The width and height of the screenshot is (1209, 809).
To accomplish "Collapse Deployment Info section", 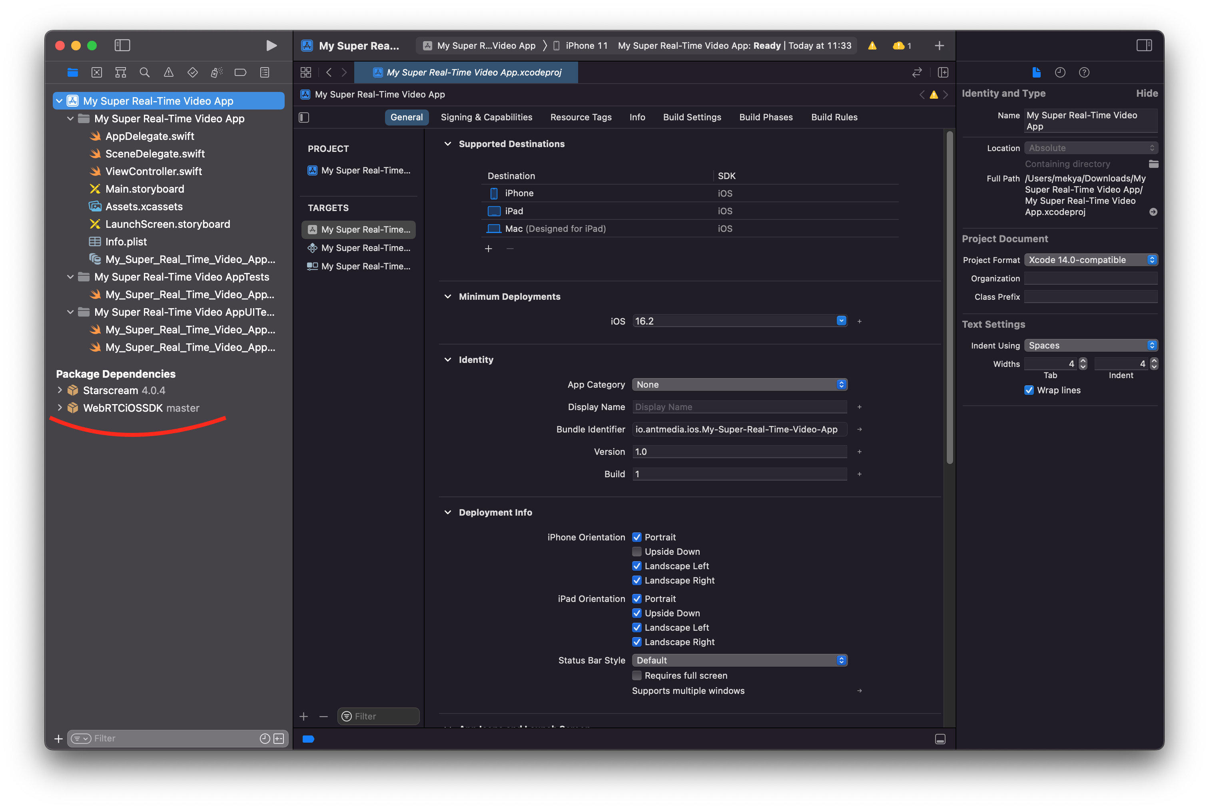I will (x=447, y=512).
